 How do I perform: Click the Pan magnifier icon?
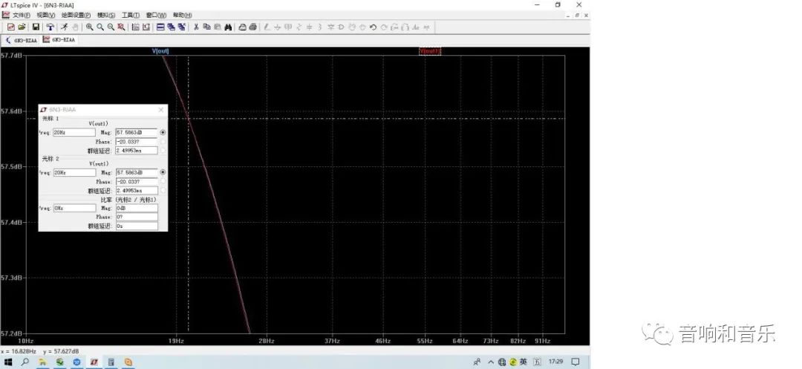pyautogui.click(x=100, y=27)
